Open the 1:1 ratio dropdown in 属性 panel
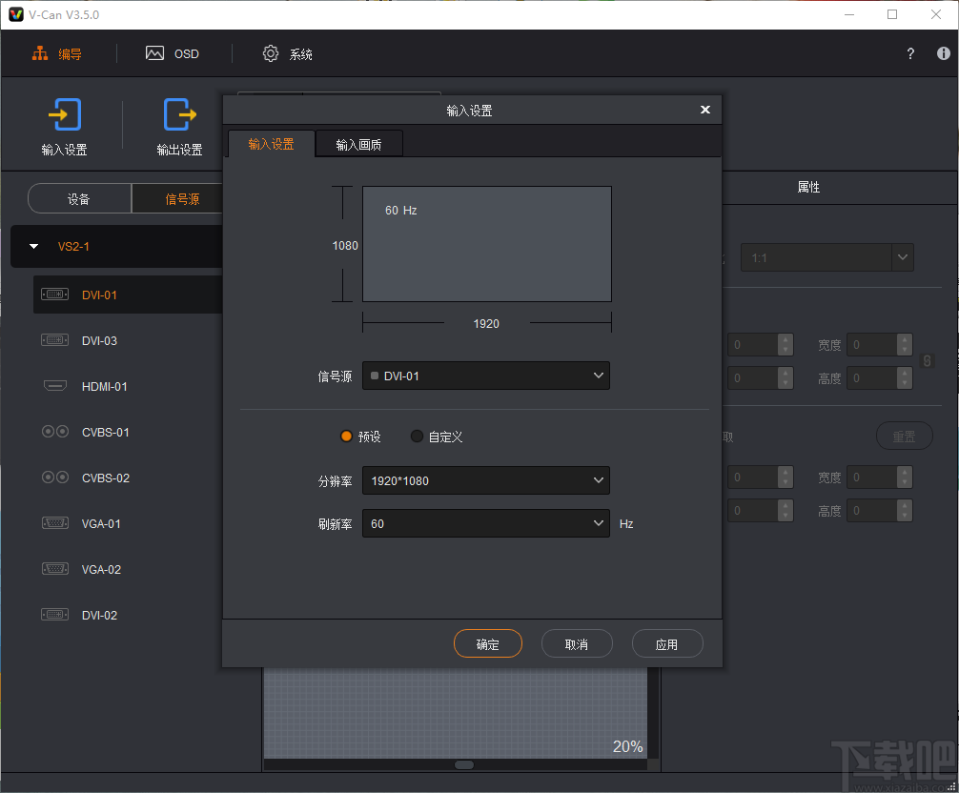Viewport: 959px width, 793px height. point(827,258)
